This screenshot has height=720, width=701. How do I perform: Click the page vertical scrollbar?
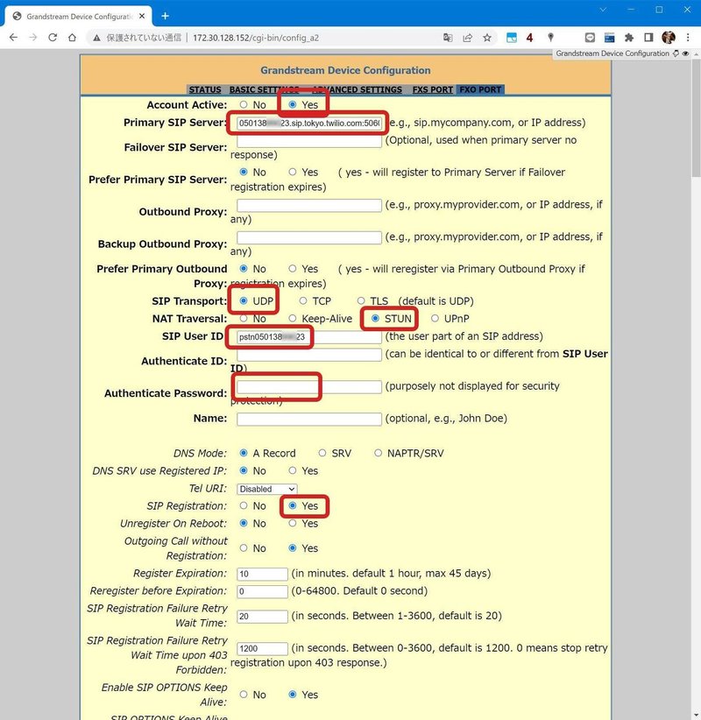[x=696, y=117]
